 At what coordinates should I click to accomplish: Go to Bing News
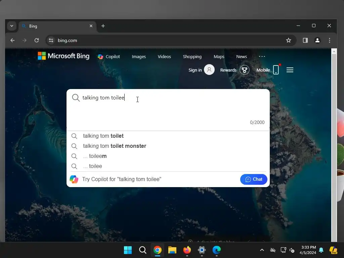242,56
